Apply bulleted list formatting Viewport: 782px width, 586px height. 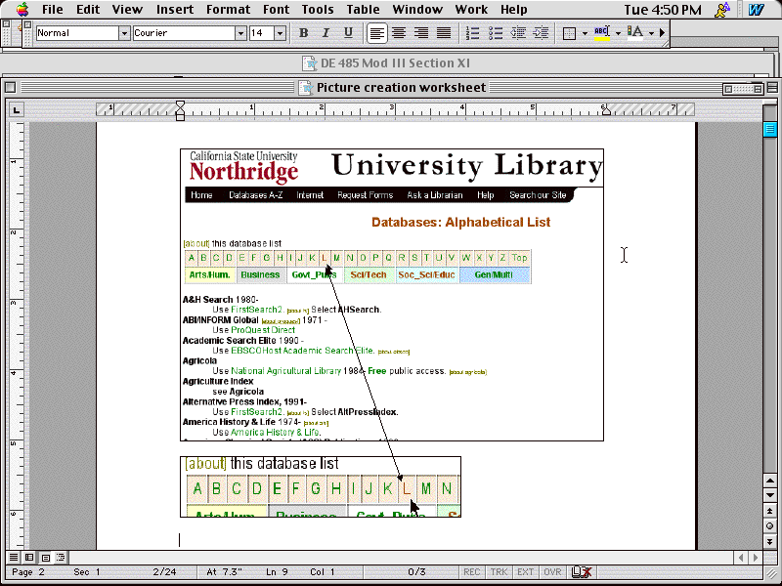tap(496, 33)
